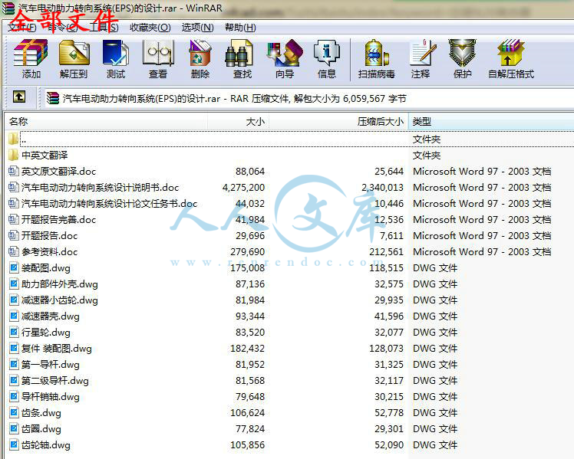Click packed size value 212,561
Screen dimensions: 574x459
click(386, 252)
